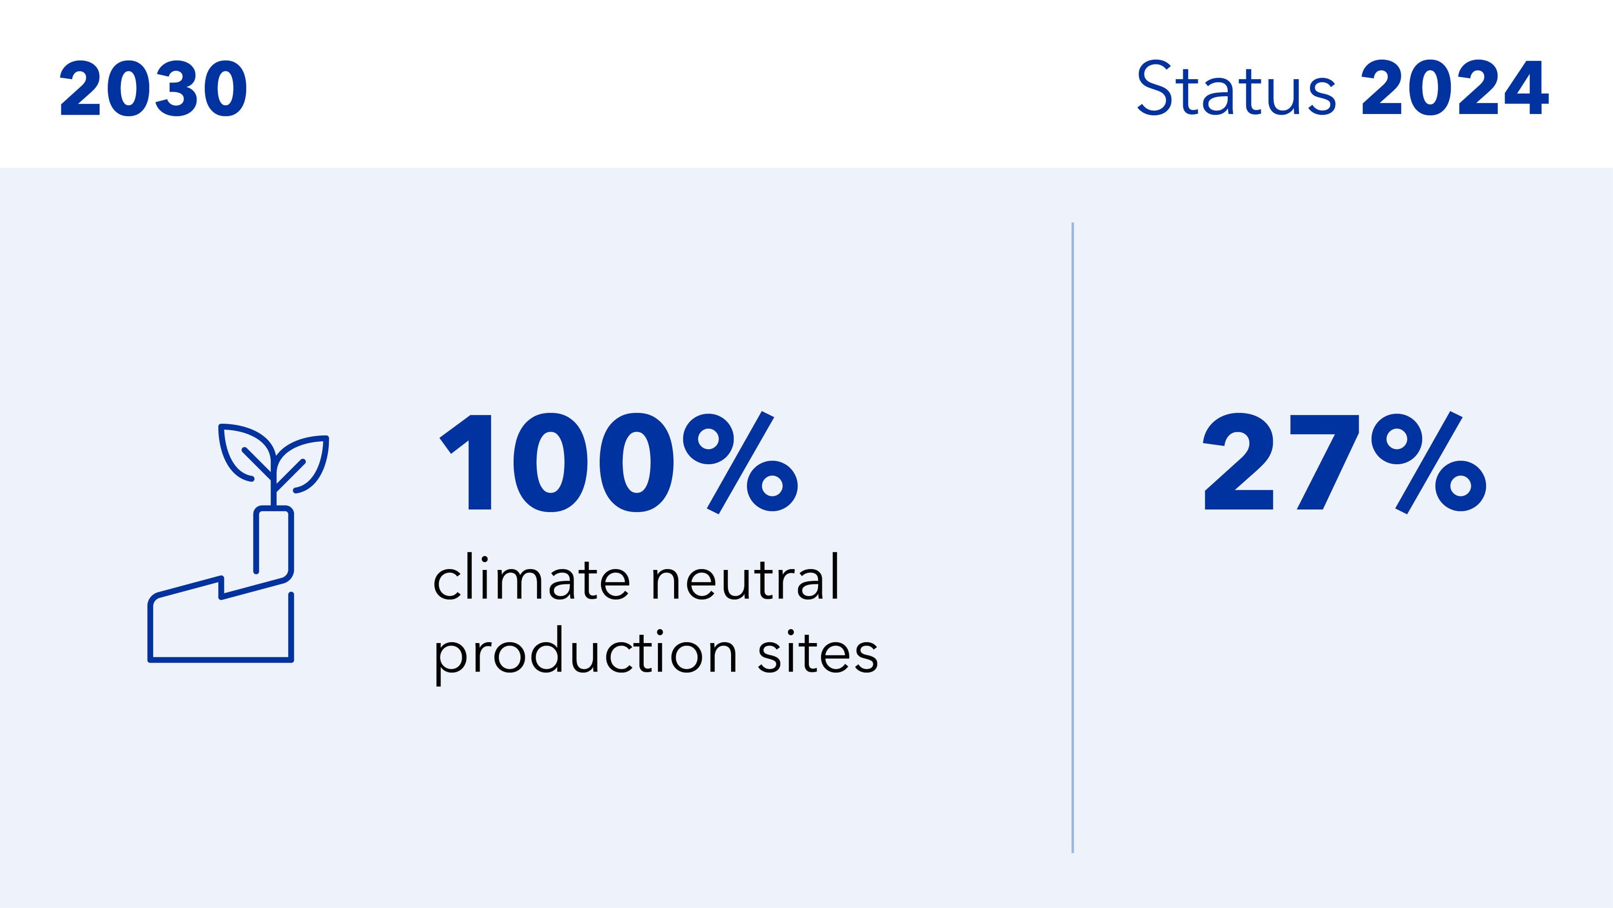1613x908 pixels.
Task: Click the "27%" status figure
Action: click(x=1344, y=463)
